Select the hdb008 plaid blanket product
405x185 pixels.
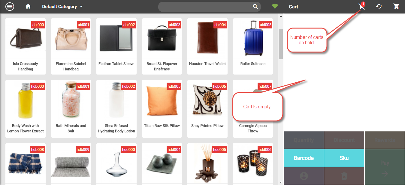[26, 164]
